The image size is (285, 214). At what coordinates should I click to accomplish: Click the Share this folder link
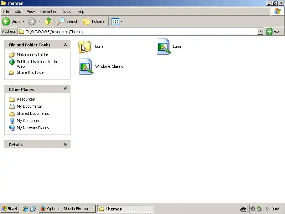31,72
